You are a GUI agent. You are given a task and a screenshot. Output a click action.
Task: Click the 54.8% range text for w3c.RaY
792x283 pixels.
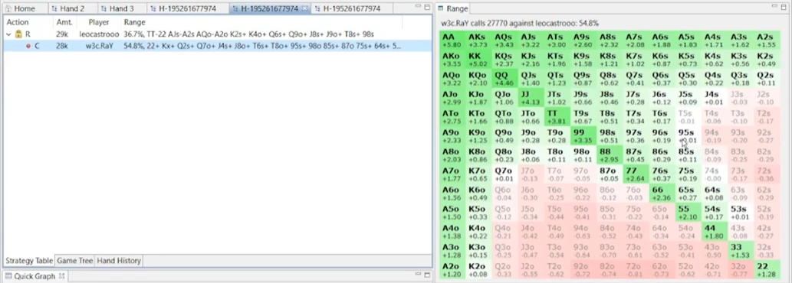tap(263, 46)
